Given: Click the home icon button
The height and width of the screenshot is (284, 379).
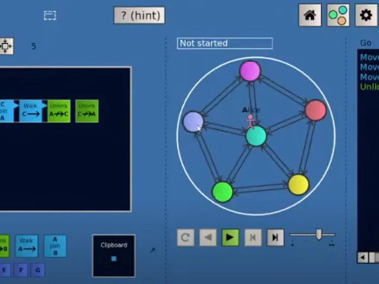Looking at the screenshot, I should click(310, 15).
